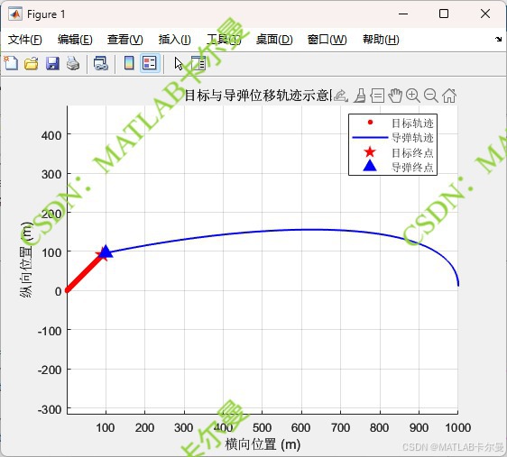Open the 帮助(H) menu
507x457 pixels.
tap(381, 40)
